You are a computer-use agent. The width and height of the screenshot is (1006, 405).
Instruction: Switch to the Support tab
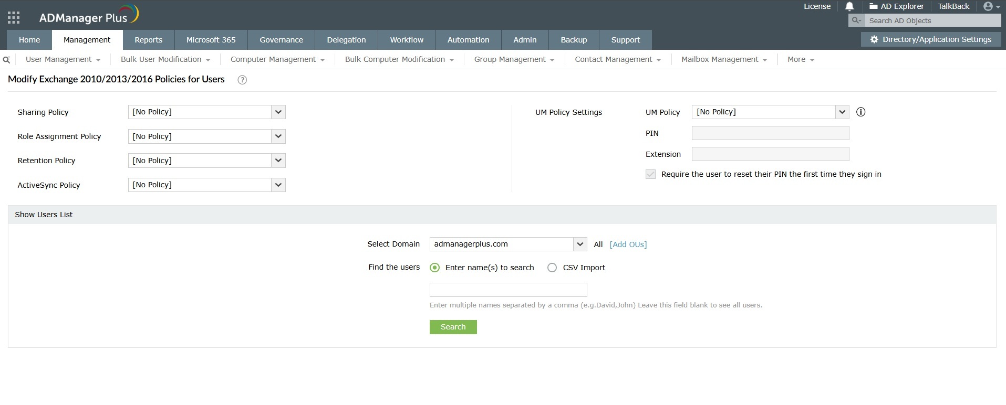point(626,40)
